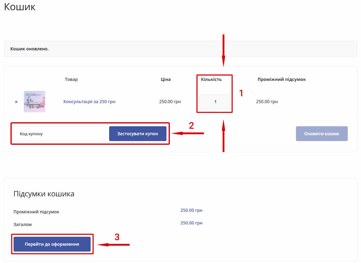Select the 'Товар' column header
This screenshot has width=361, height=263.
click(71, 79)
